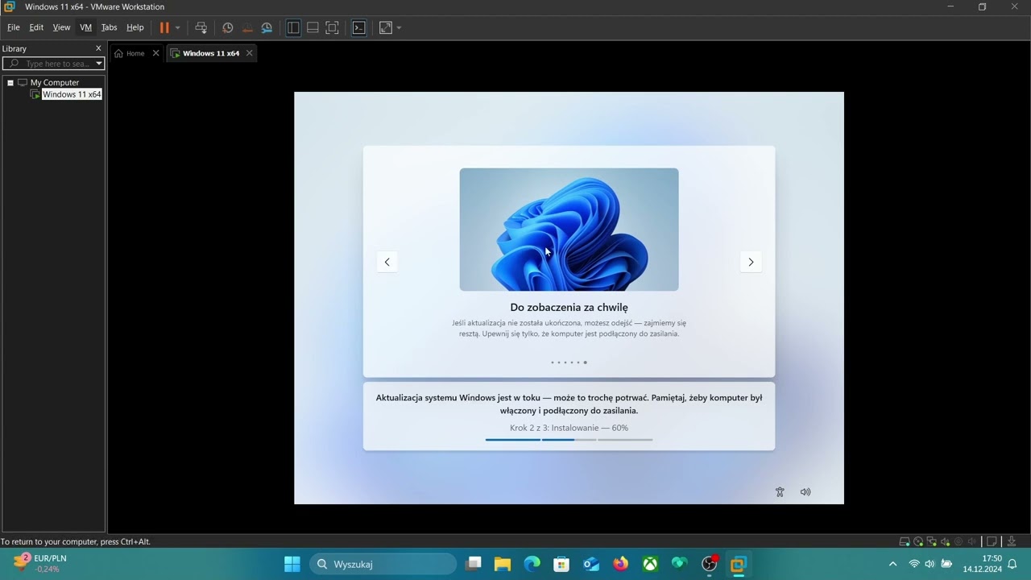
Task: Click the installation progress bar
Action: tap(569, 440)
